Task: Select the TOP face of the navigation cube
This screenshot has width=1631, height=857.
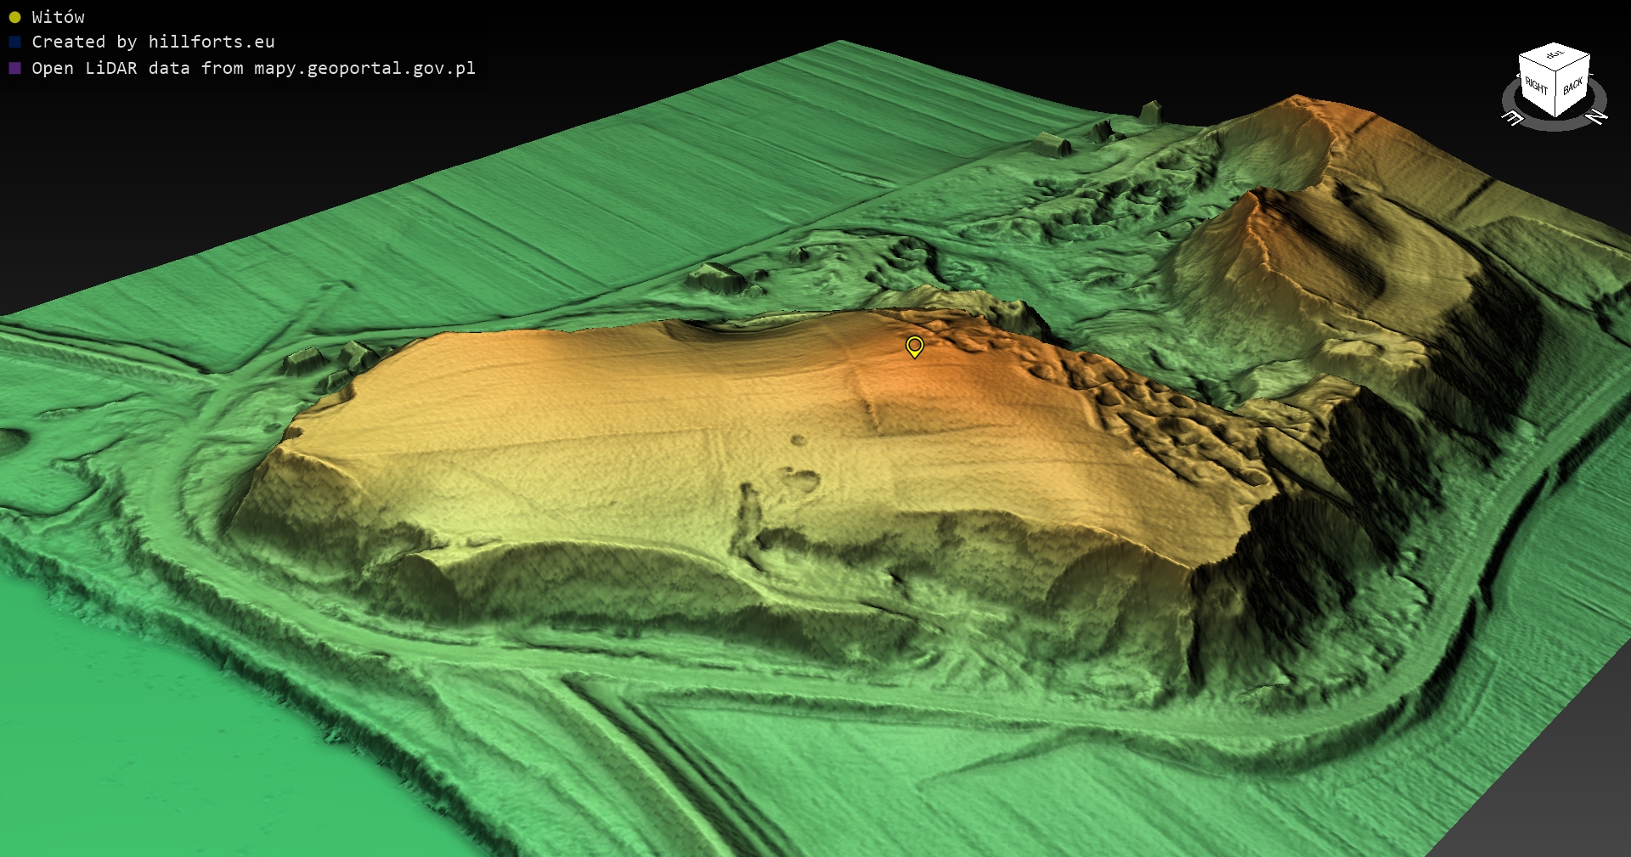Action: tap(1555, 56)
